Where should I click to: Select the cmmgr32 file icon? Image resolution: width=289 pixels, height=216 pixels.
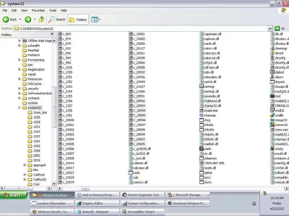click(x=272, y=120)
